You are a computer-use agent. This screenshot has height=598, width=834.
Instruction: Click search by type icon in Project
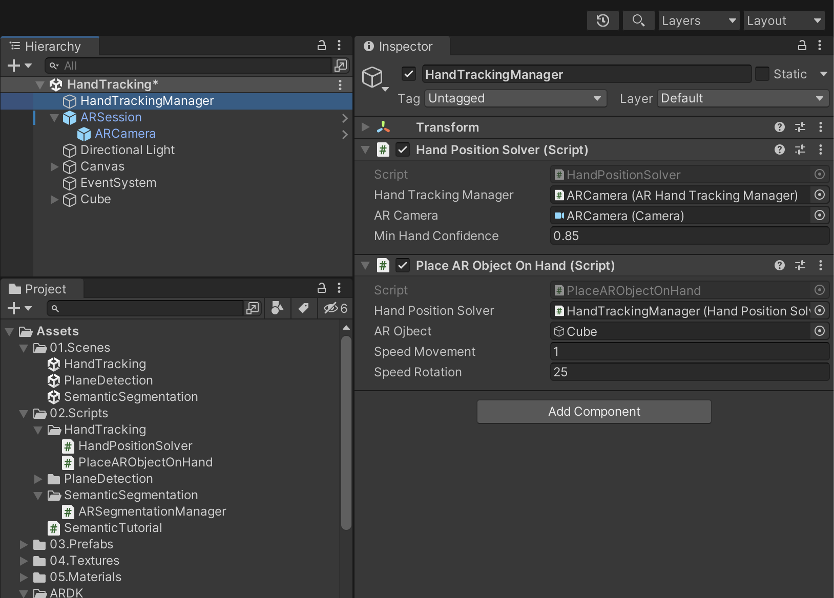[x=277, y=308]
